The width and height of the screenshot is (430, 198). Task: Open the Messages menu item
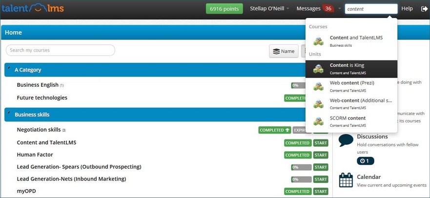point(308,9)
